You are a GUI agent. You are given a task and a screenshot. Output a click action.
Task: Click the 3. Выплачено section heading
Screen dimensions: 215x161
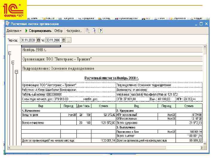point(126,128)
